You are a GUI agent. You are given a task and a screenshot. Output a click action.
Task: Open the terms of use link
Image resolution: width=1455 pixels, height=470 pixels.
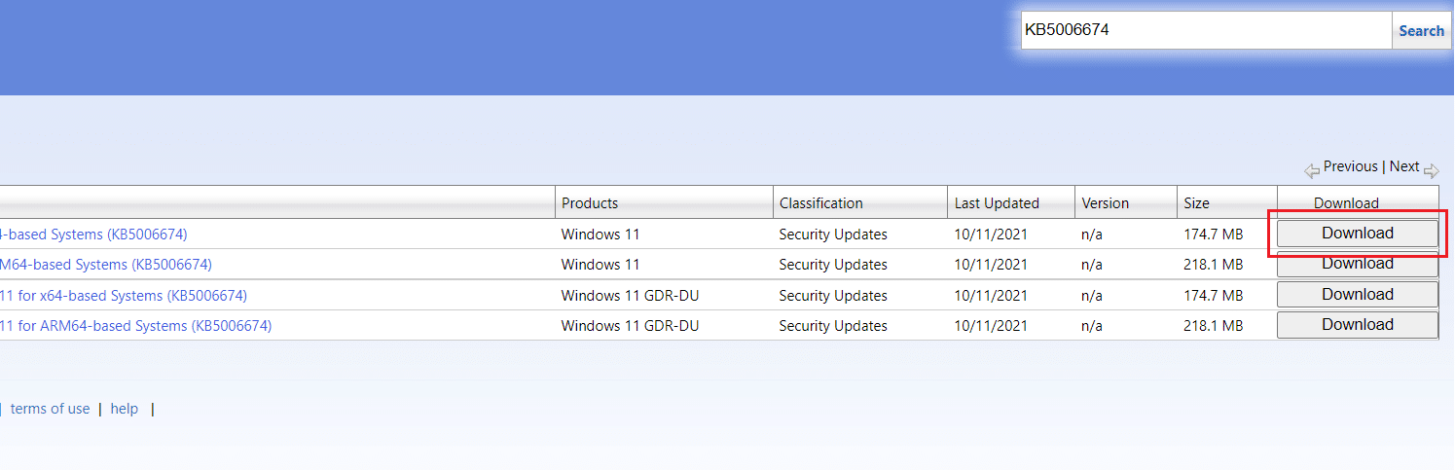[x=50, y=409]
